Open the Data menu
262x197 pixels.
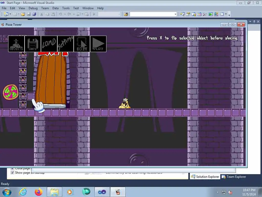click(x=56, y=8)
